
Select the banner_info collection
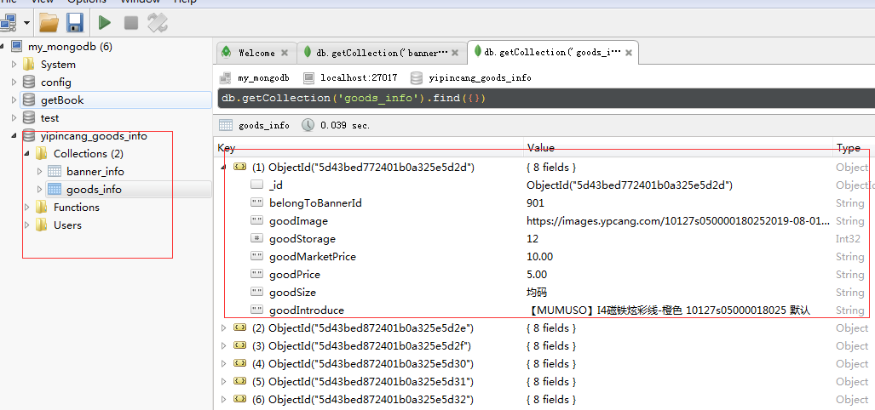pos(95,172)
